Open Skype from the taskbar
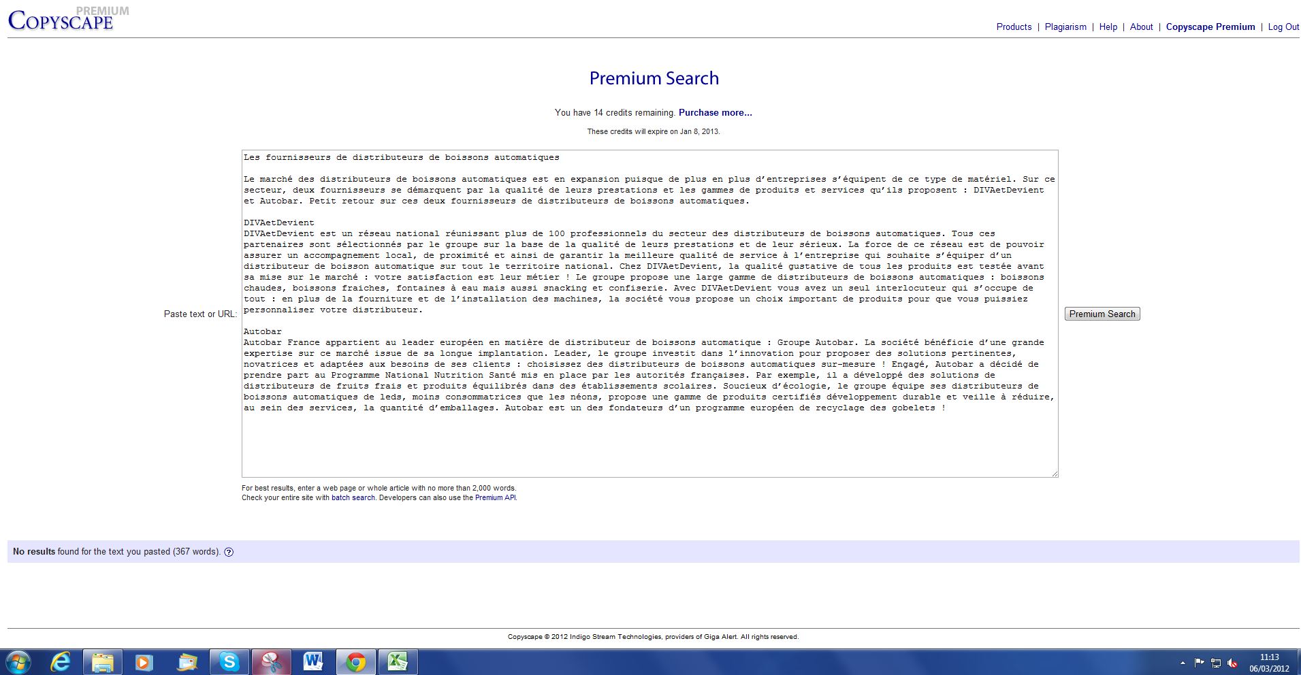This screenshot has height=675, width=1301. pos(229,661)
